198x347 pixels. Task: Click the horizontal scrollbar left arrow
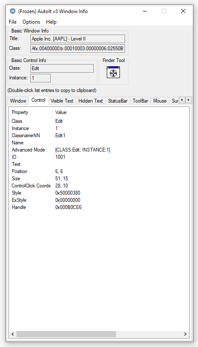13,334
